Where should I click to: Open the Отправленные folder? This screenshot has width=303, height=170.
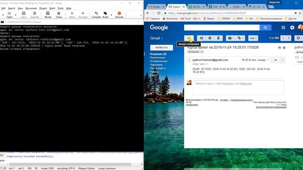159,61
